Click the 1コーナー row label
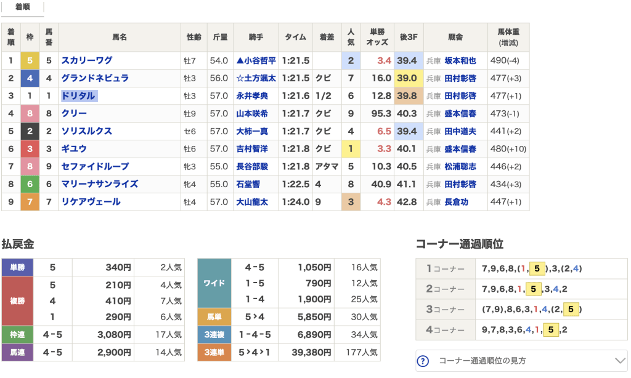Image resolution: width=631 pixels, height=378 pixels. click(x=446, y=268)
